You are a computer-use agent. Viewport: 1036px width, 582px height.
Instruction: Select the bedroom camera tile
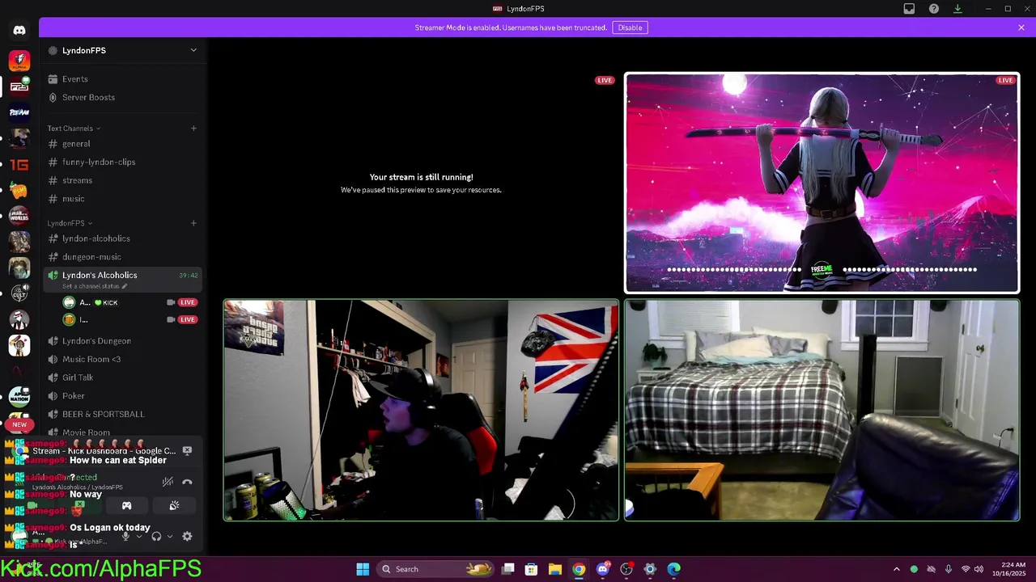pyautogui.click(x=822, y=410)
